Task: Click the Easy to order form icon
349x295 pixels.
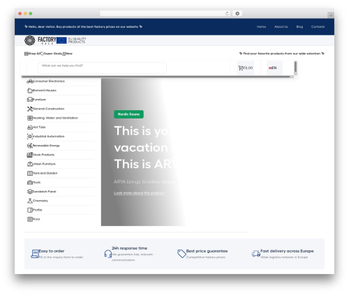Action: click(x=35, y=254)
